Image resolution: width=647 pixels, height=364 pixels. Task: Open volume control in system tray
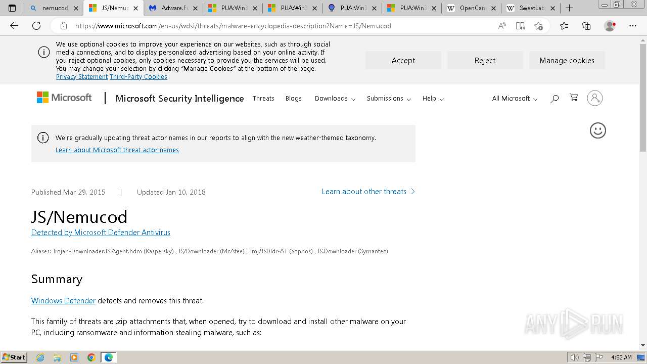pyautogui.click(x=574, y=357)
